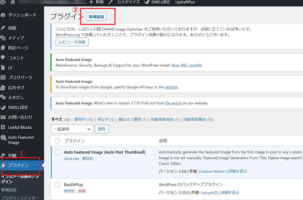Check the Auto Featured Image plugin checkbox
Image resolution: width=303 pixels, height=200 pixels.
(57, 152)
